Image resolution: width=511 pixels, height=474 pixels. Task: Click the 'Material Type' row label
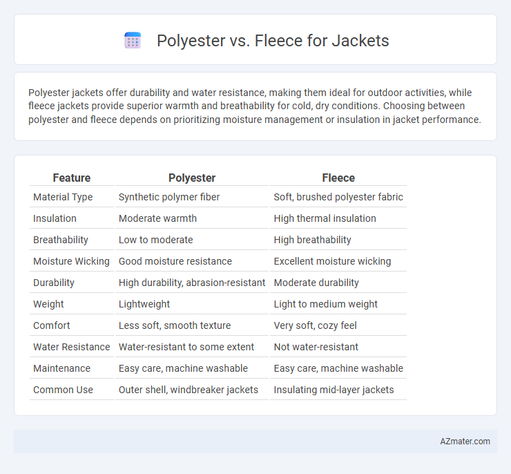click(x=63, y=197)
